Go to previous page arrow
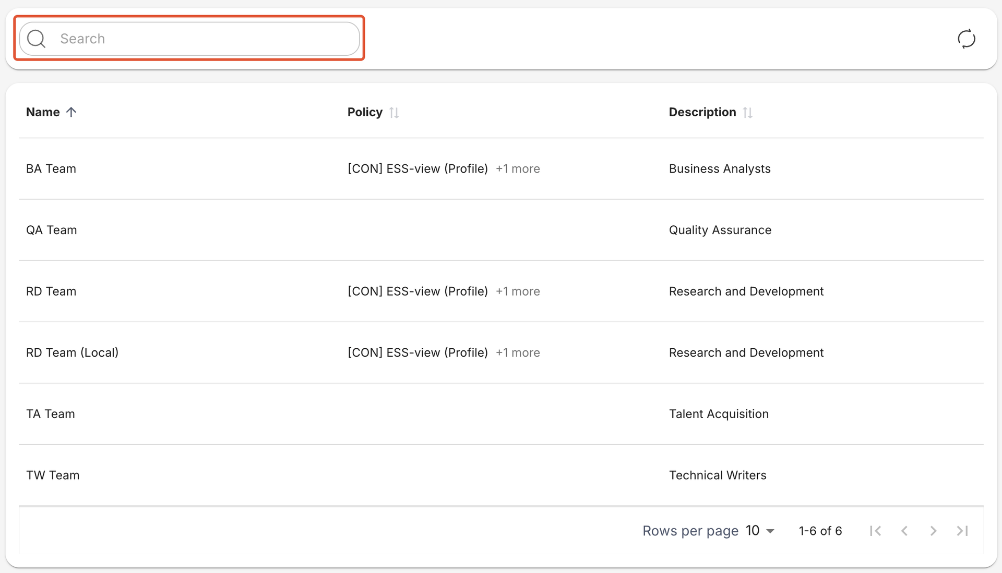This screenshot has height=573, width=1002. pos(904,531)
